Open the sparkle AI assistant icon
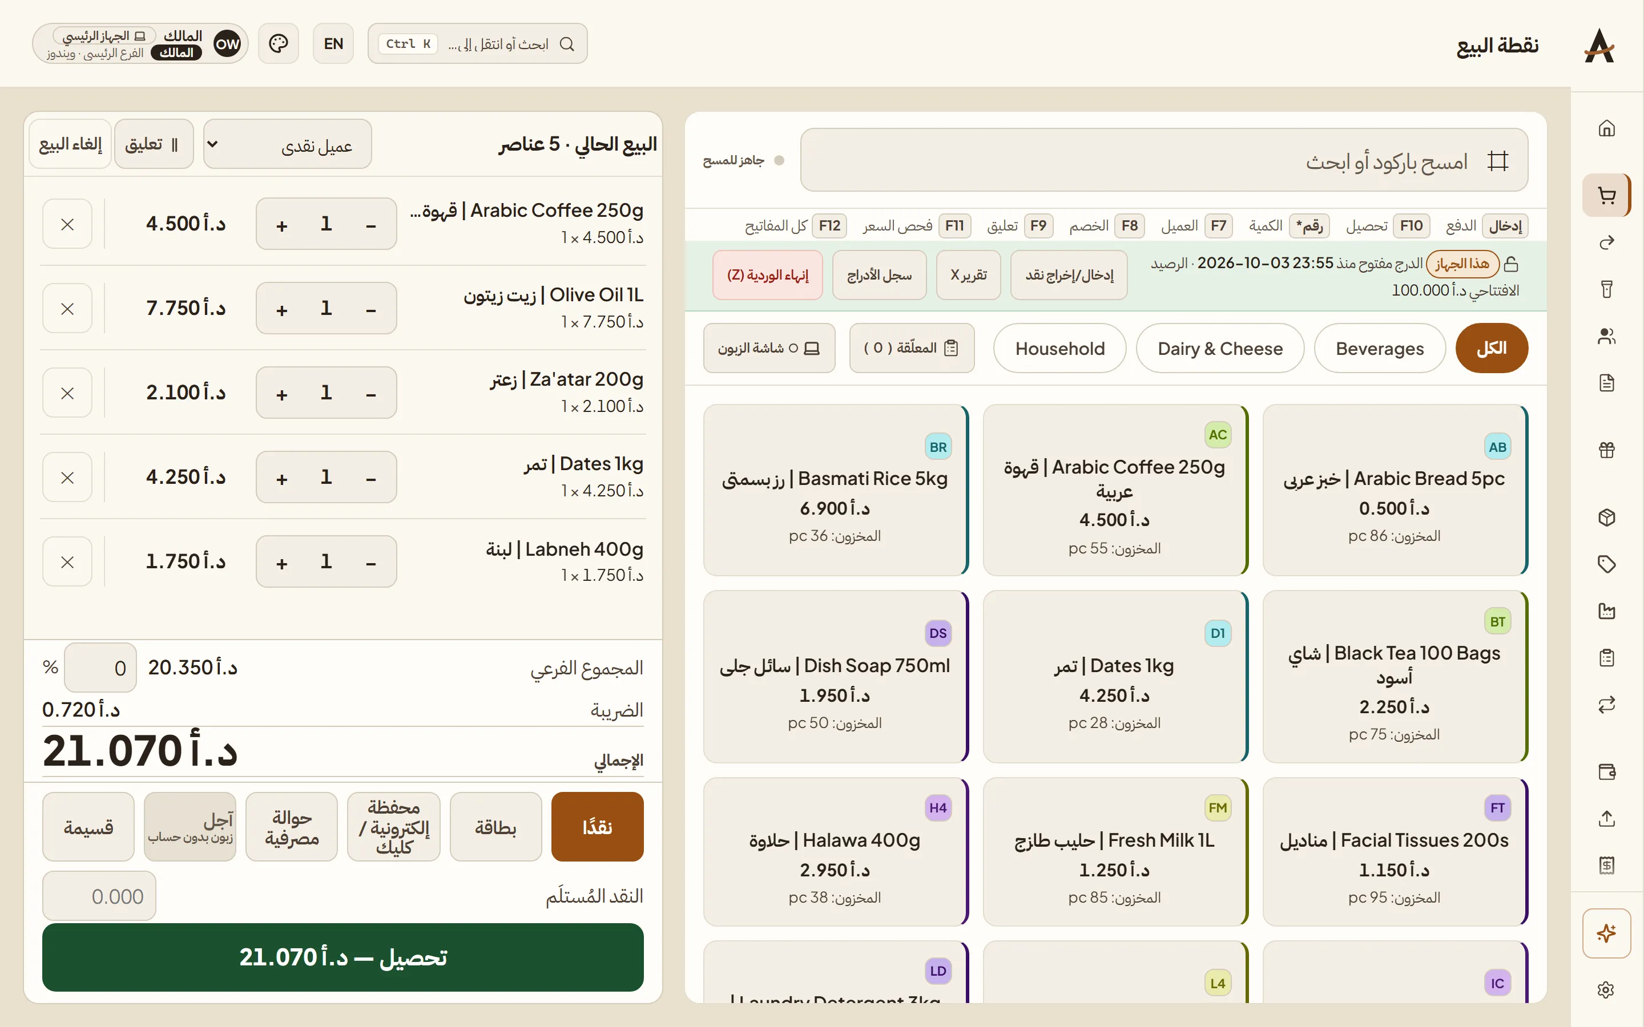This screenshot has height=1027, width=1644. click(1606, 933)
